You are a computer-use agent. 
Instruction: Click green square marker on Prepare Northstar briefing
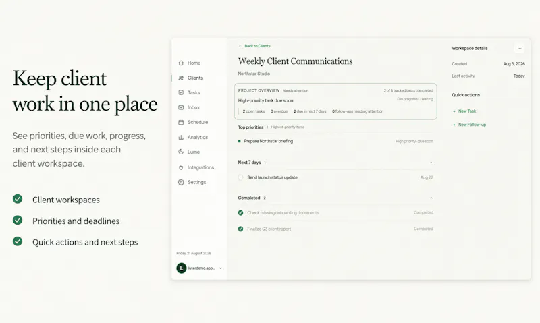pos(240,141)
